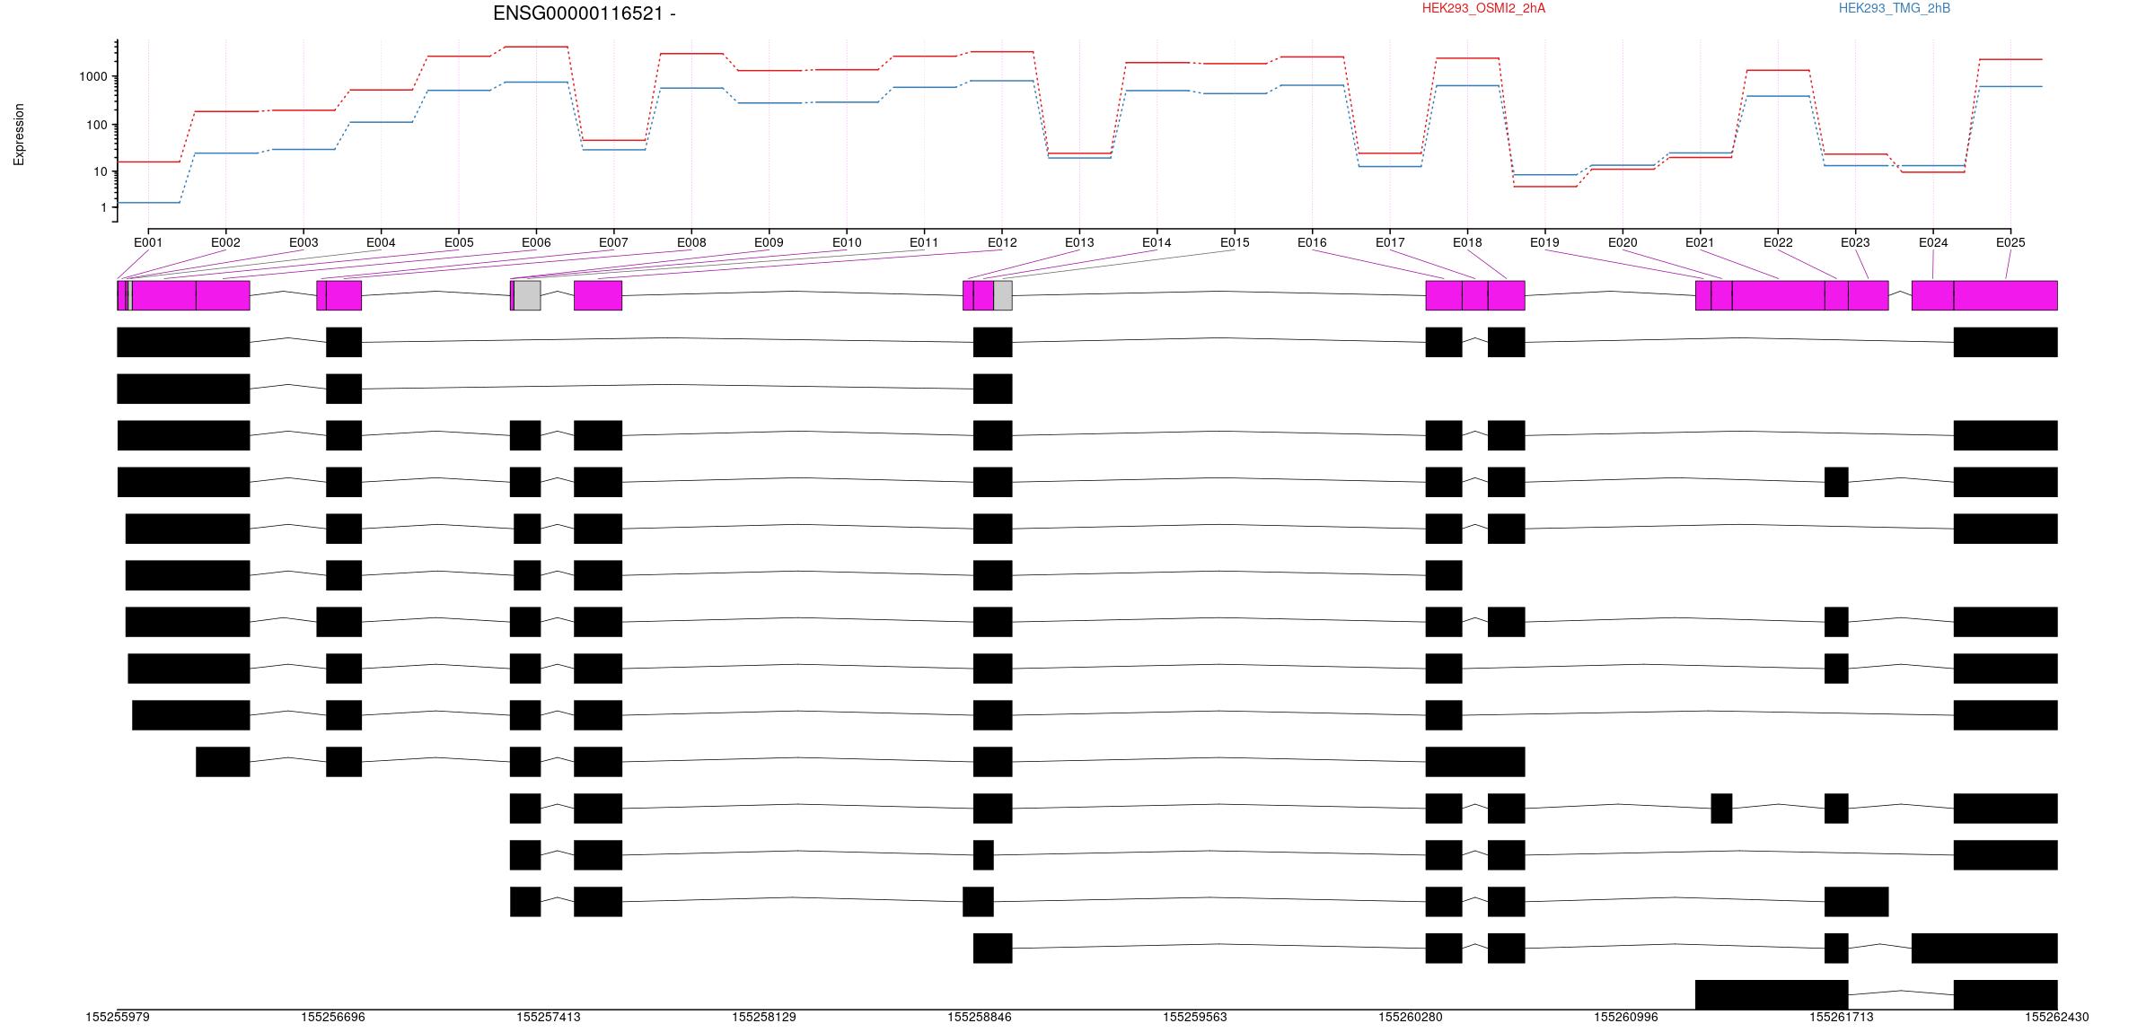Image resolution: width=2155 pixels, height=1032 pixels.
Task: Click exon label E024
Action: (1933, 242)
